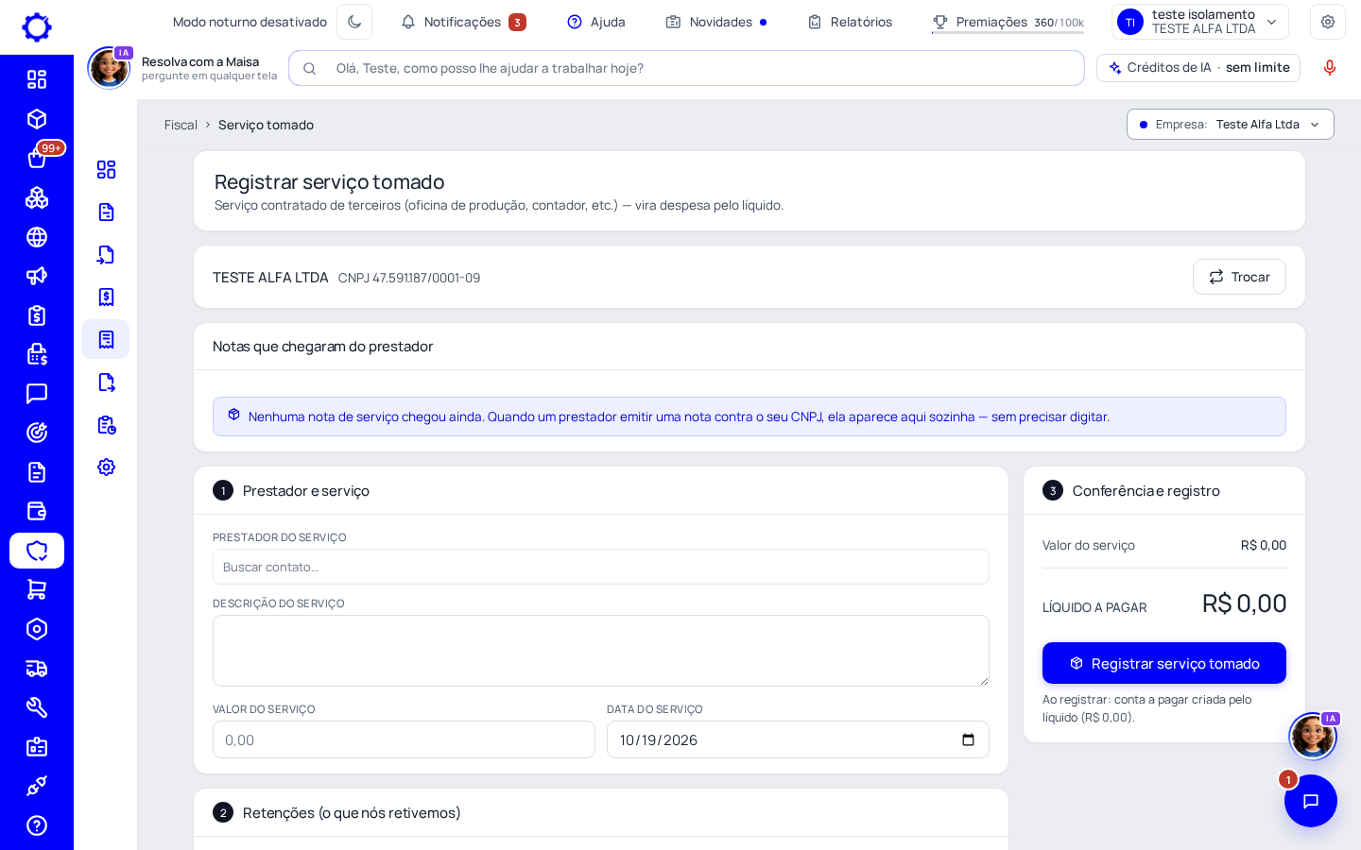Open the wallet icon in blue sidebar
This screenshot has width=1361, height=850.
[x=37, y=511]
